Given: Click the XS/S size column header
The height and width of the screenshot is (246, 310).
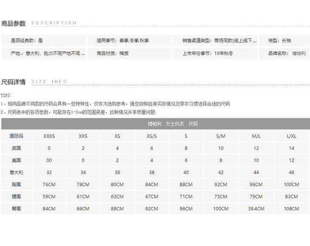Looking at the screenshot, I should [152, 136].
